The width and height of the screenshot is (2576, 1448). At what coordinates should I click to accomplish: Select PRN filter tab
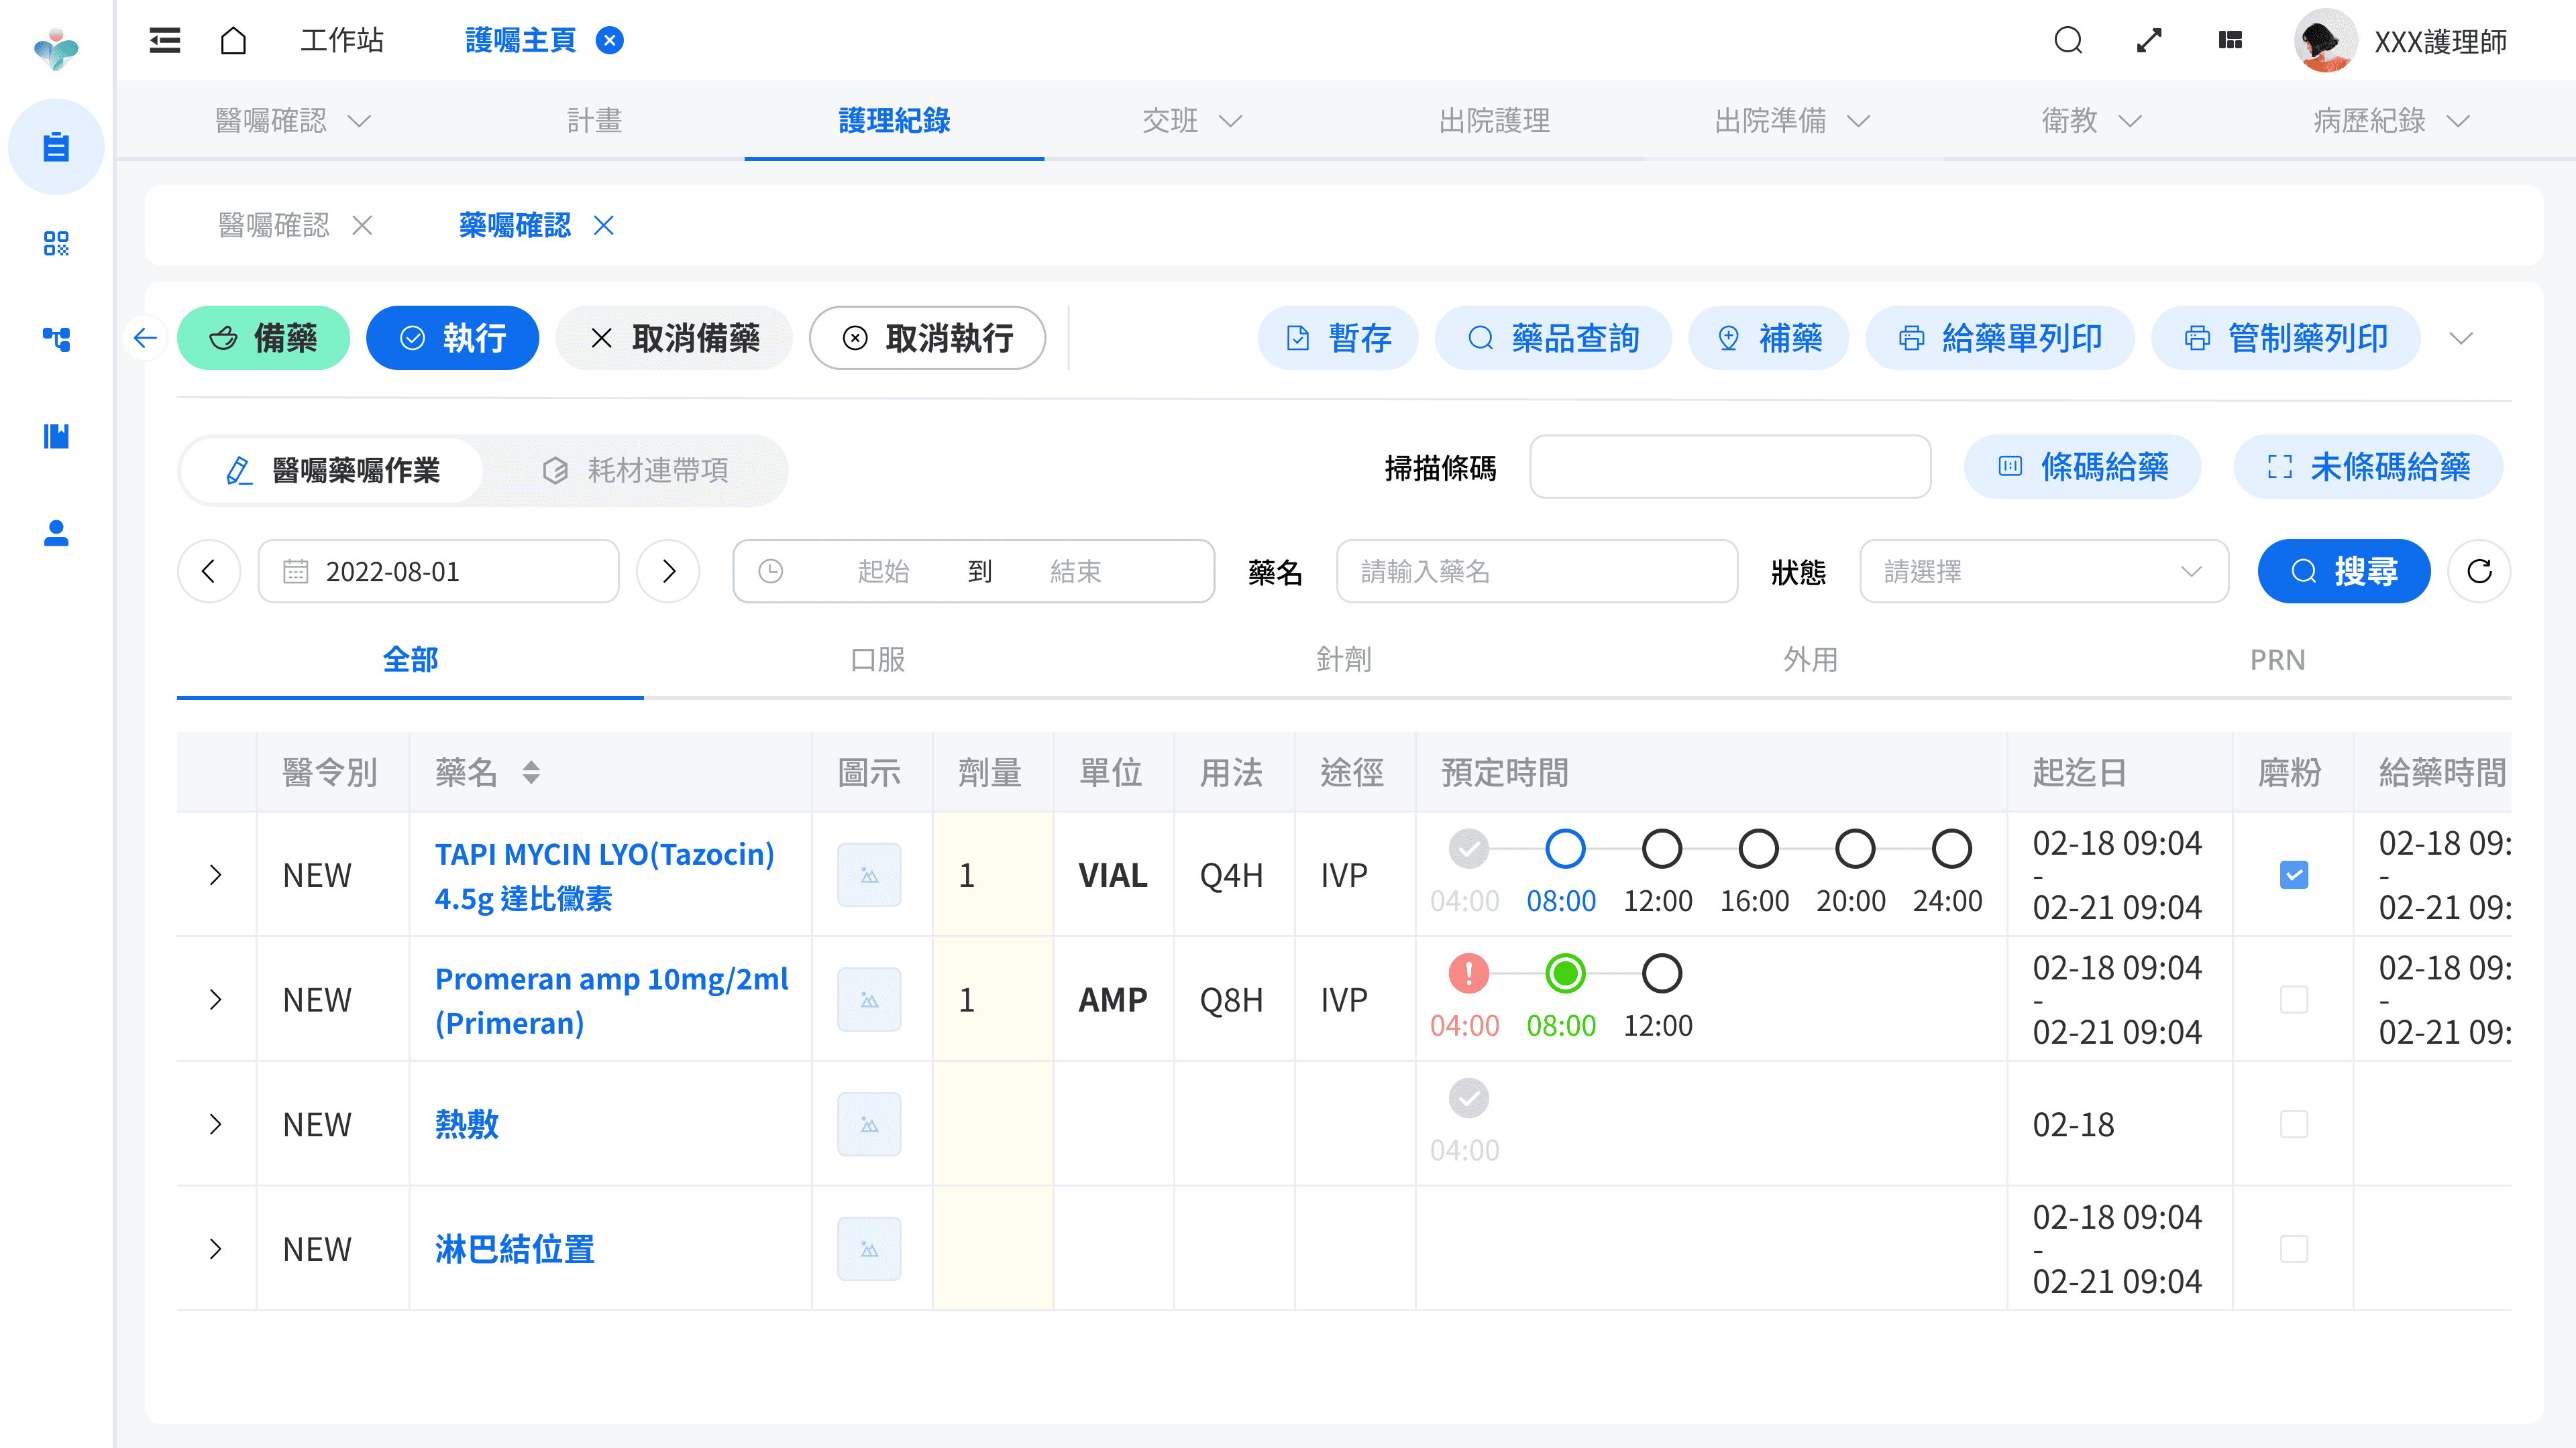click(2277, 660)
